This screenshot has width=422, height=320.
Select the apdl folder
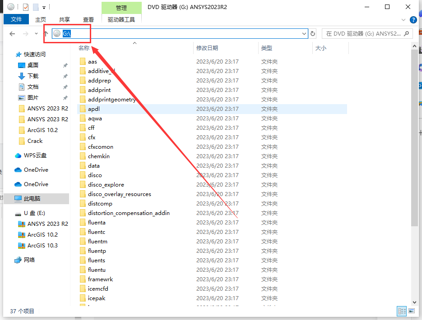pos(212,109)
